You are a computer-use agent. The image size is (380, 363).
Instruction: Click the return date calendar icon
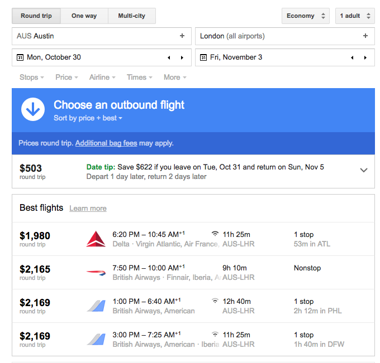tap(203, 57)
